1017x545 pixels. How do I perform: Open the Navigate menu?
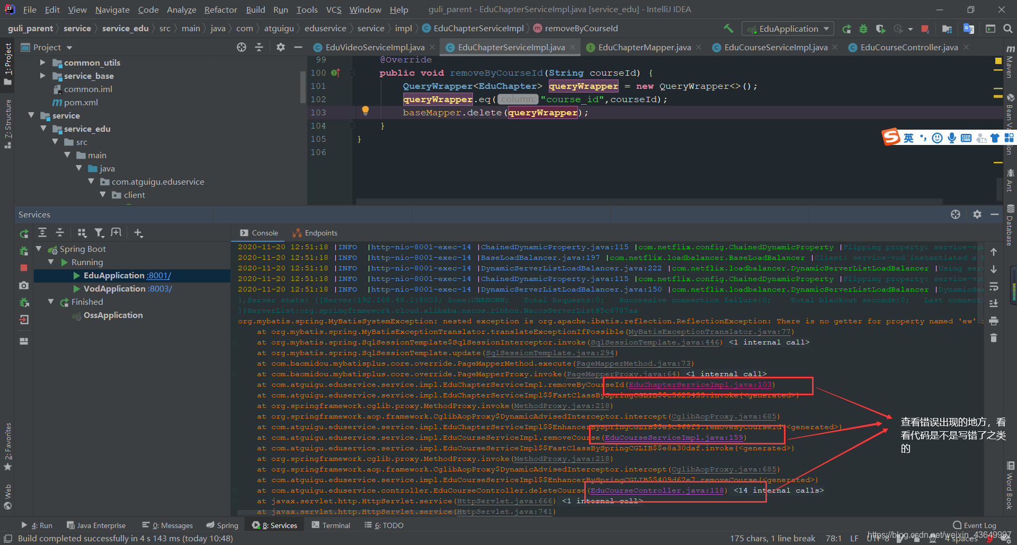tap(112, 10)
